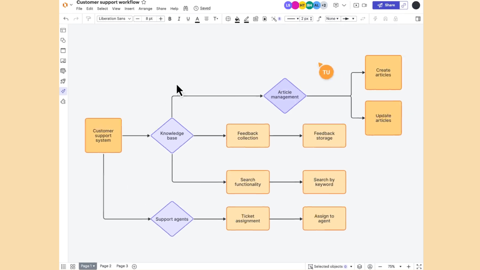Open the comments icon in header
480x270 pixels.
336,5
